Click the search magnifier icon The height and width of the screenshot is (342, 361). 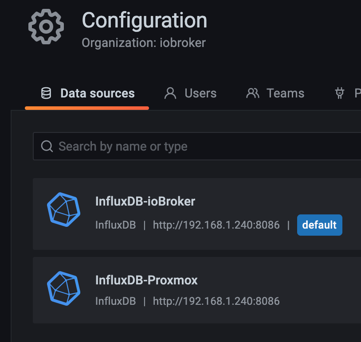pos(47,146)
